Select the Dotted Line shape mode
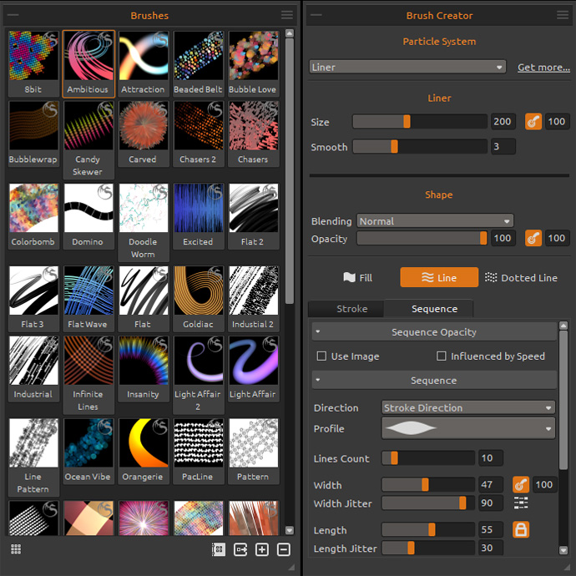 [x=521, y=278]
